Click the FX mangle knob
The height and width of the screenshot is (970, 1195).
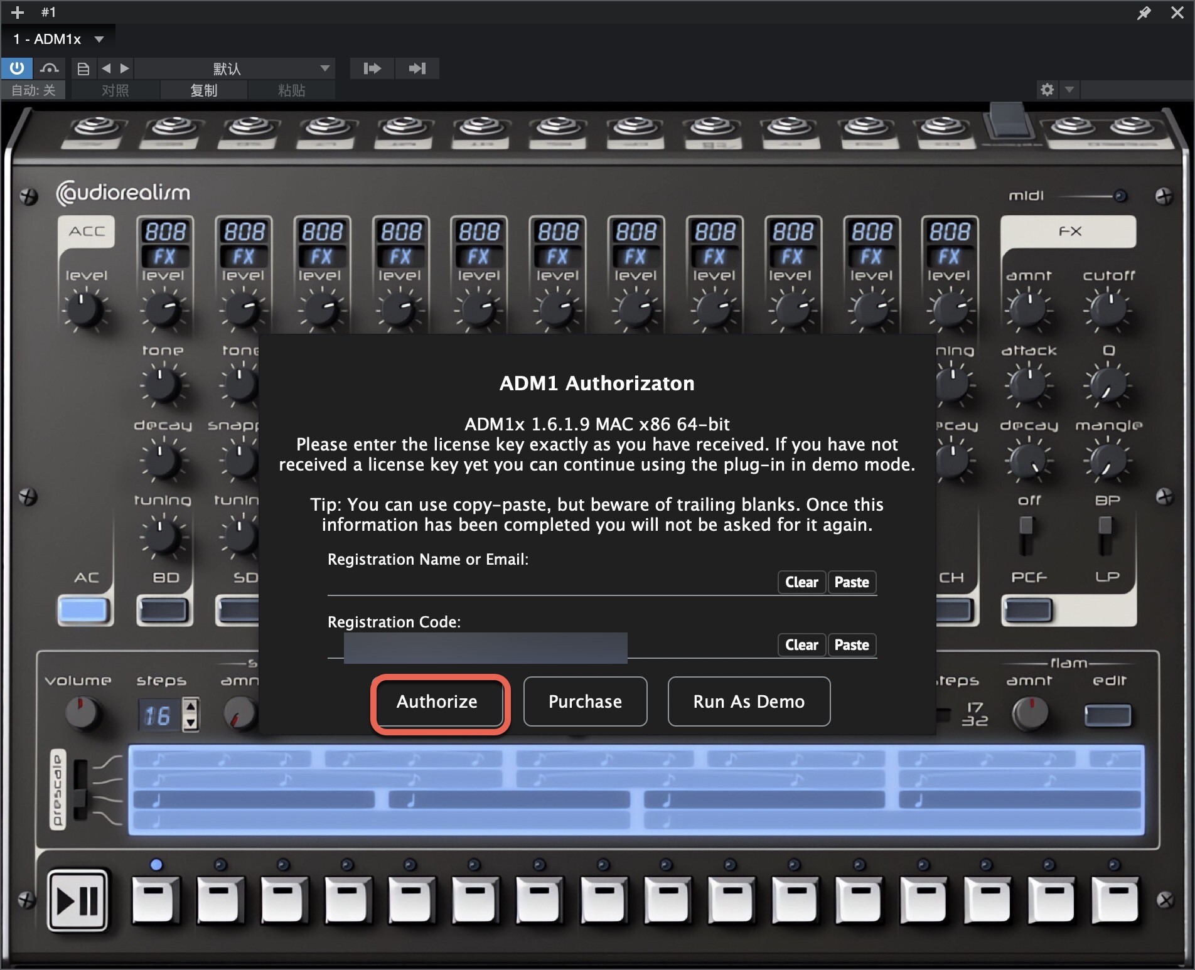coord(1108,461)
